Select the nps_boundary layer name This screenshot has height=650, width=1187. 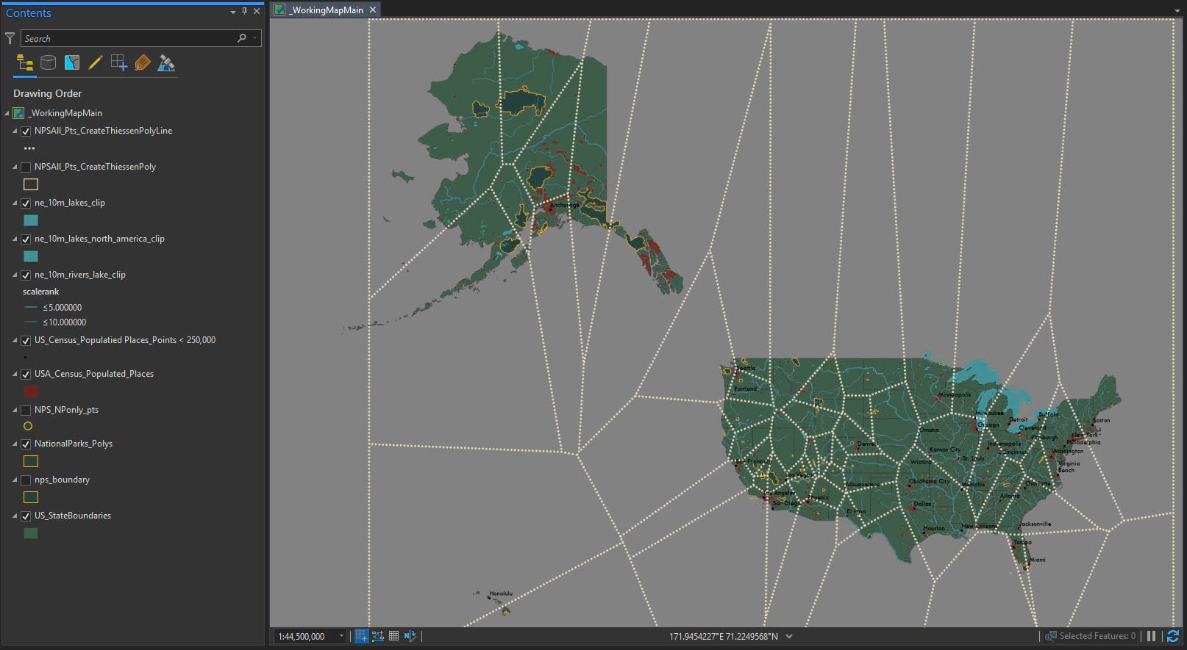point(62,480)
